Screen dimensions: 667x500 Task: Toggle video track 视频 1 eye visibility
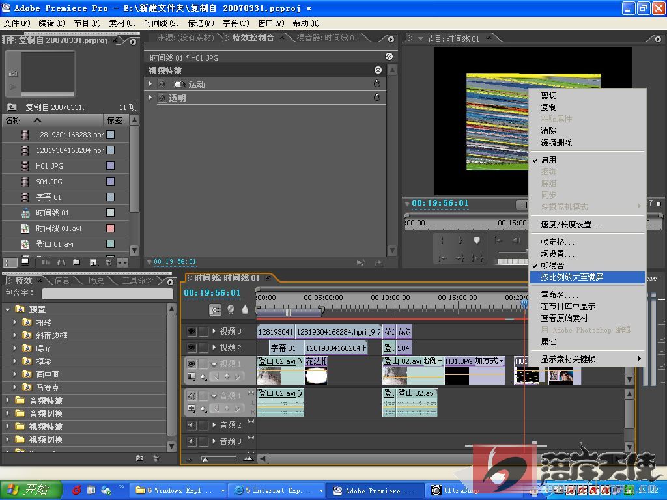click(x=192, y=364)
